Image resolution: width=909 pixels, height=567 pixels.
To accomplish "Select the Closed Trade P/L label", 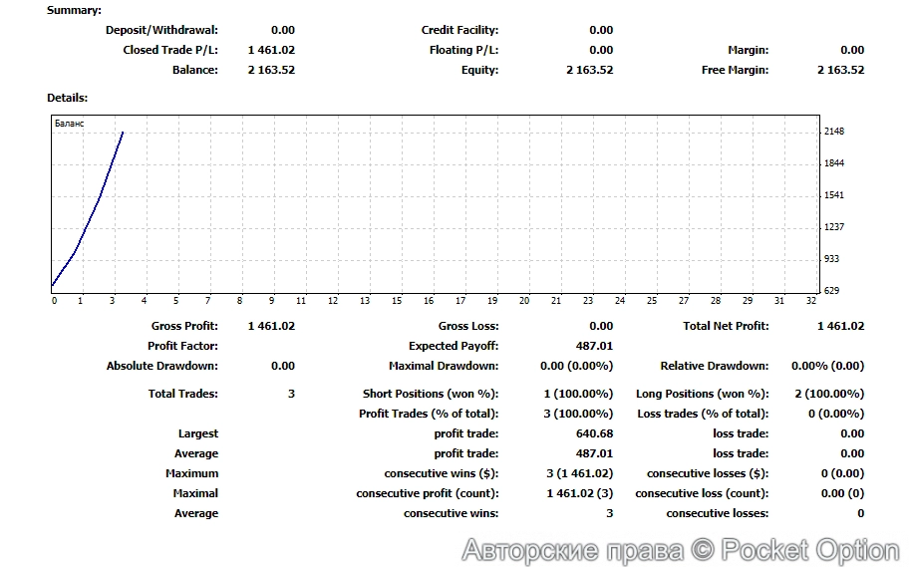I will tap(169, 50).
